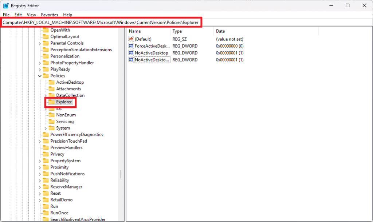Viewport: 373px width, 222px height.
Task: Open the View menu
Action: pyautogui.click(x=31, y=15)
